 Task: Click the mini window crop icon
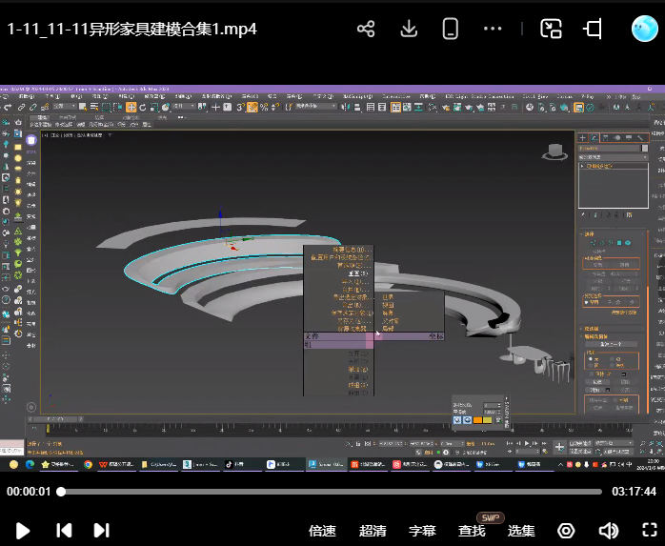pyautogui.click(x=593, y=29)
